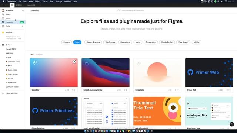The image size is (237, 133).
Task: Switch to the Files tab
Action: click(x=31, y=54)
